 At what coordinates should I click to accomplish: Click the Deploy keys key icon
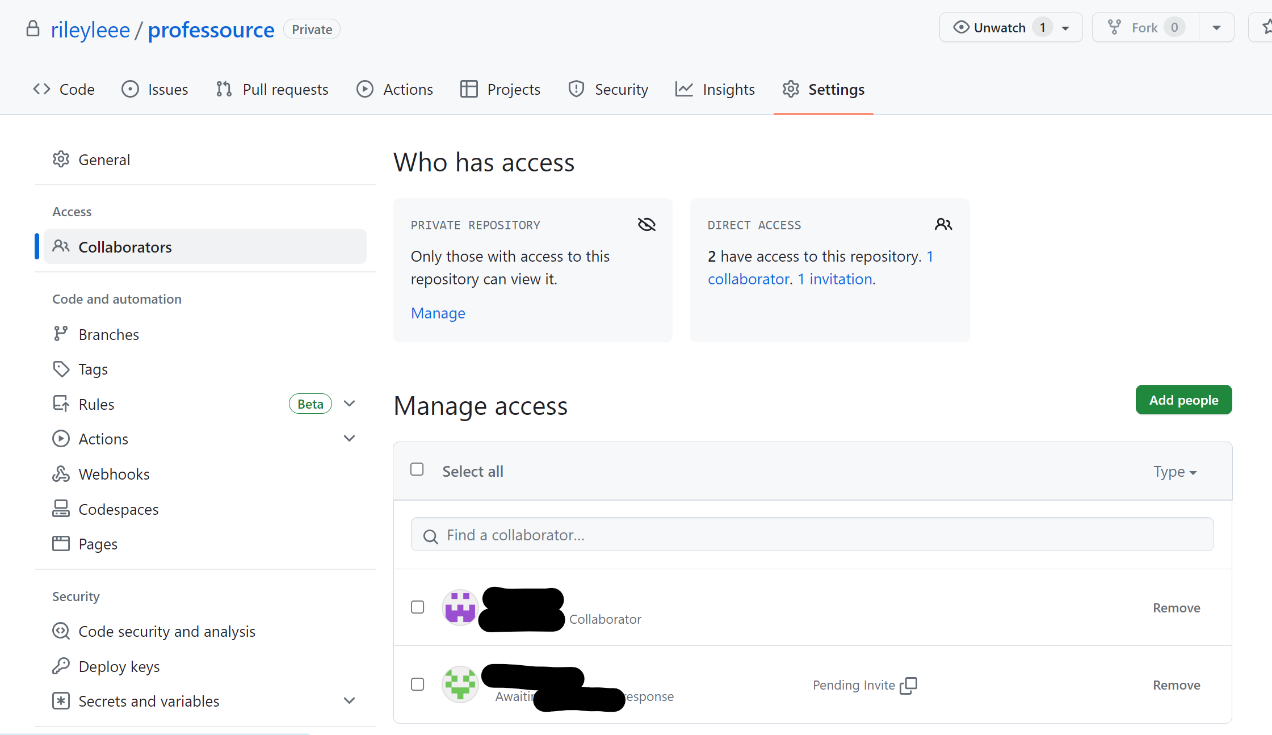point(61,666)
